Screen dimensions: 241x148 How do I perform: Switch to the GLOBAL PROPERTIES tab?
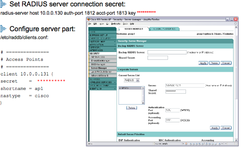(164, 29)
